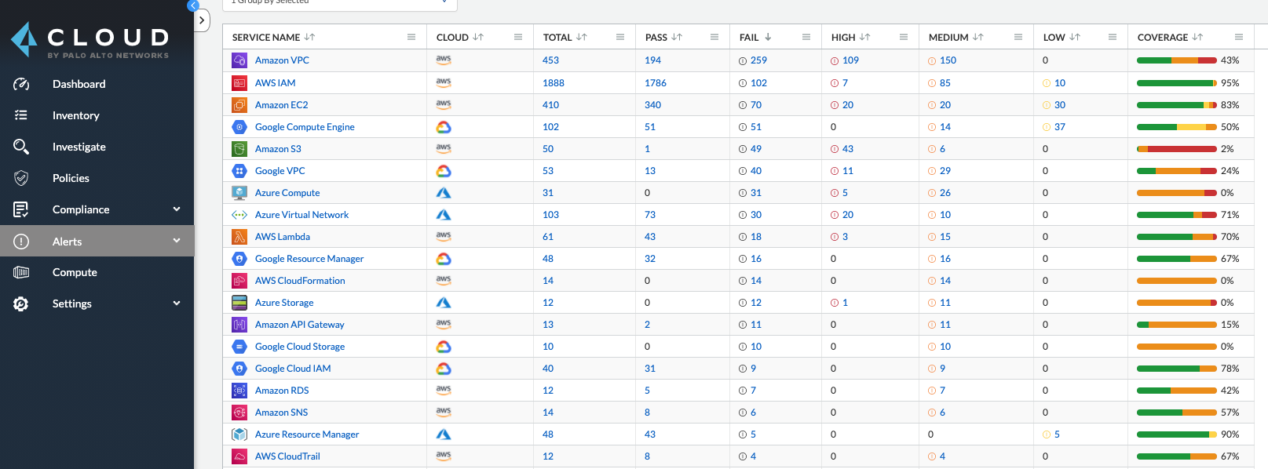Click the Compliance report icon
The height and width of the screenshot is (469, 1268).
(21, 209)
